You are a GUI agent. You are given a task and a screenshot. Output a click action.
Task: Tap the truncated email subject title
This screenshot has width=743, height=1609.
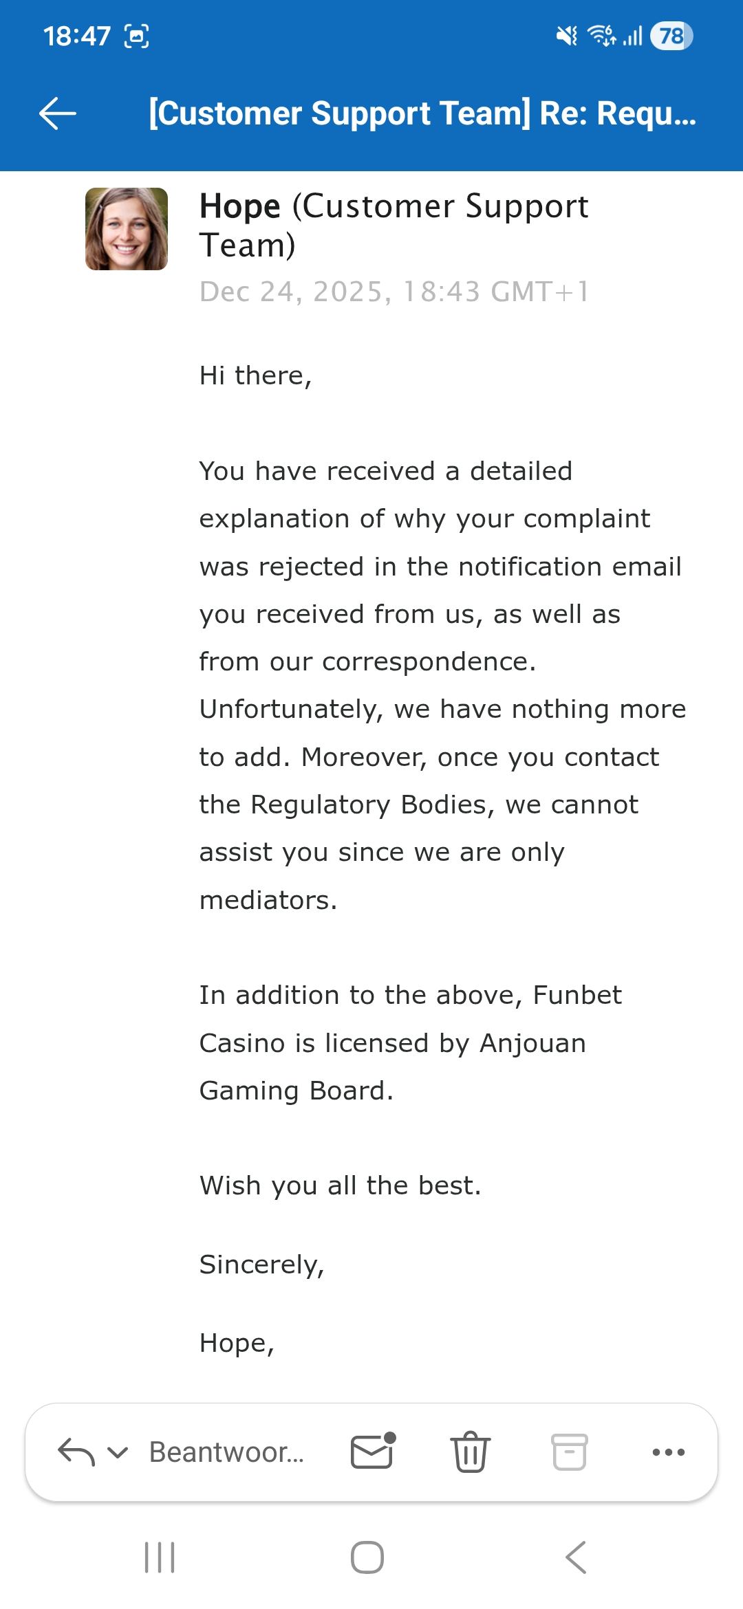422,113
